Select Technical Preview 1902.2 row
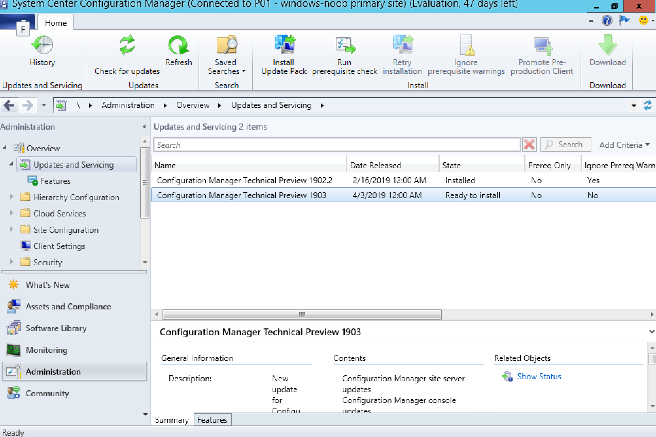The height and width of the screenshot is (437, 656). pyautogui.click(x=403, y=180)
